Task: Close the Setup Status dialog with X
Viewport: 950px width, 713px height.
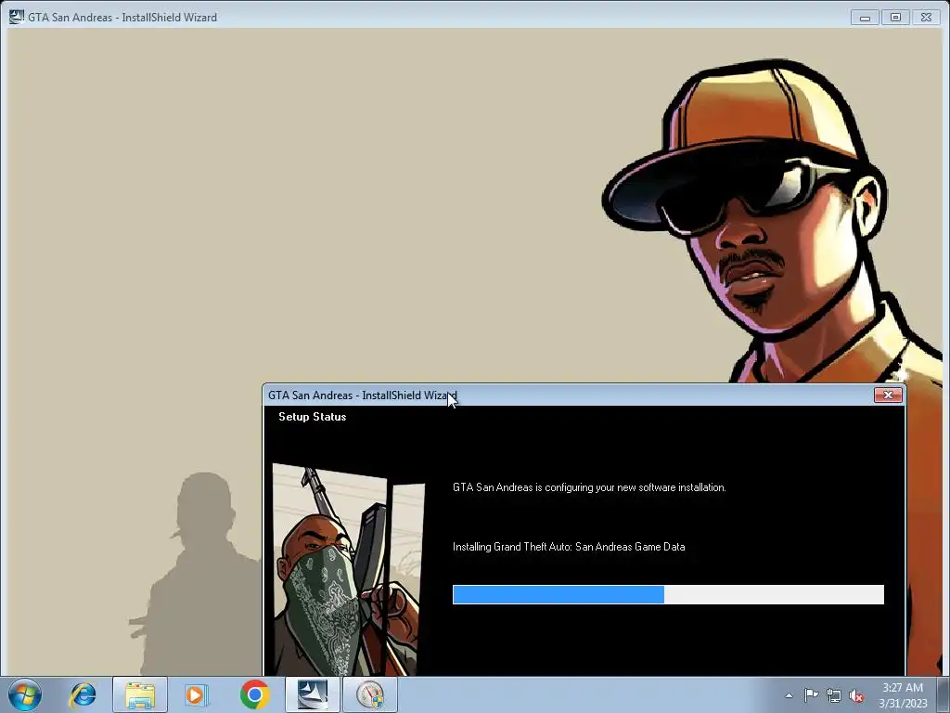Action: tap(888, 395)
